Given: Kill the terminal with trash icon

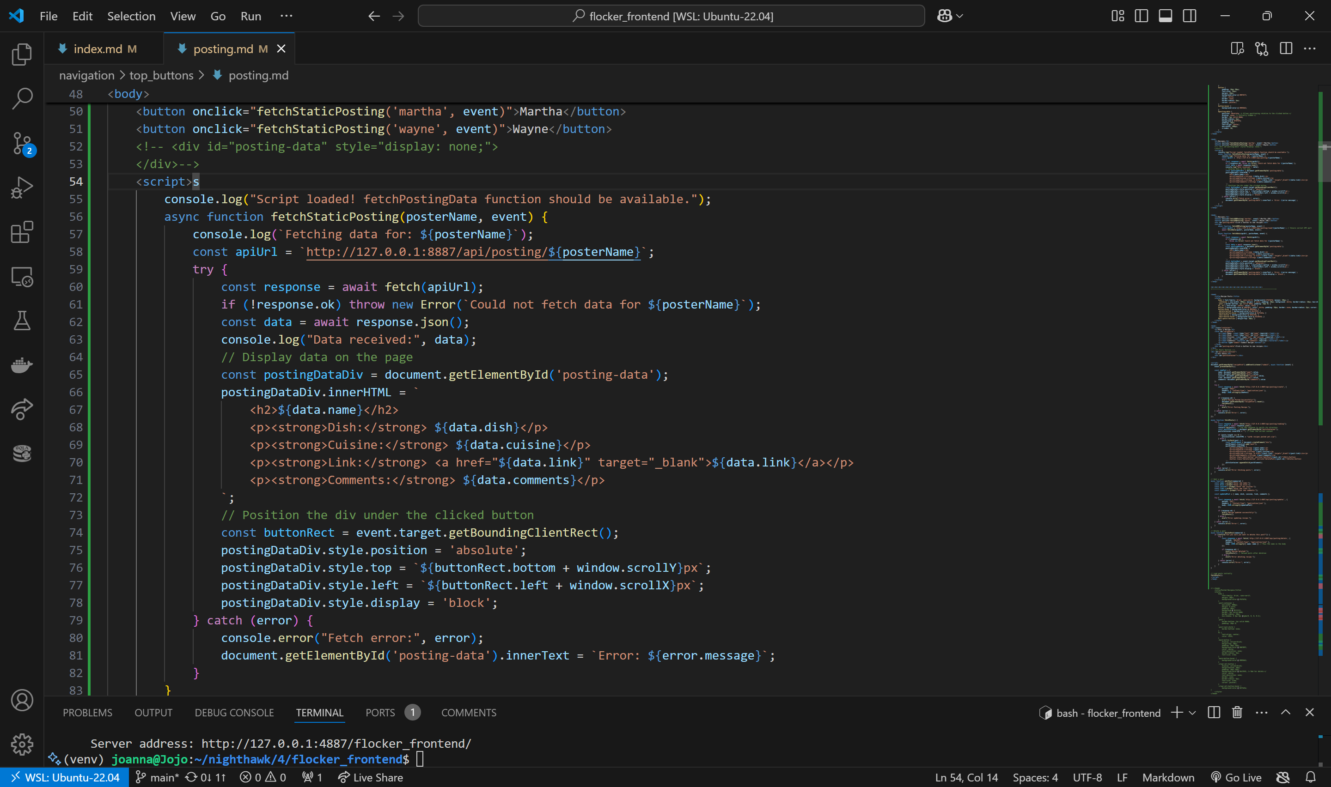Looking at the screenshot, I should click(1237, 712).
